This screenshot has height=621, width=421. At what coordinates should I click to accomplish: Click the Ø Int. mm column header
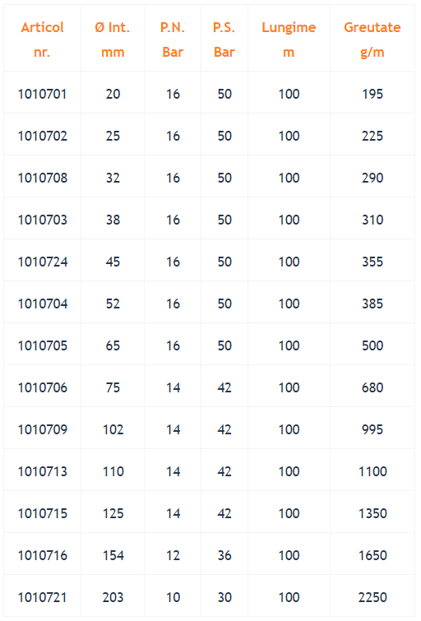point(113,39)
